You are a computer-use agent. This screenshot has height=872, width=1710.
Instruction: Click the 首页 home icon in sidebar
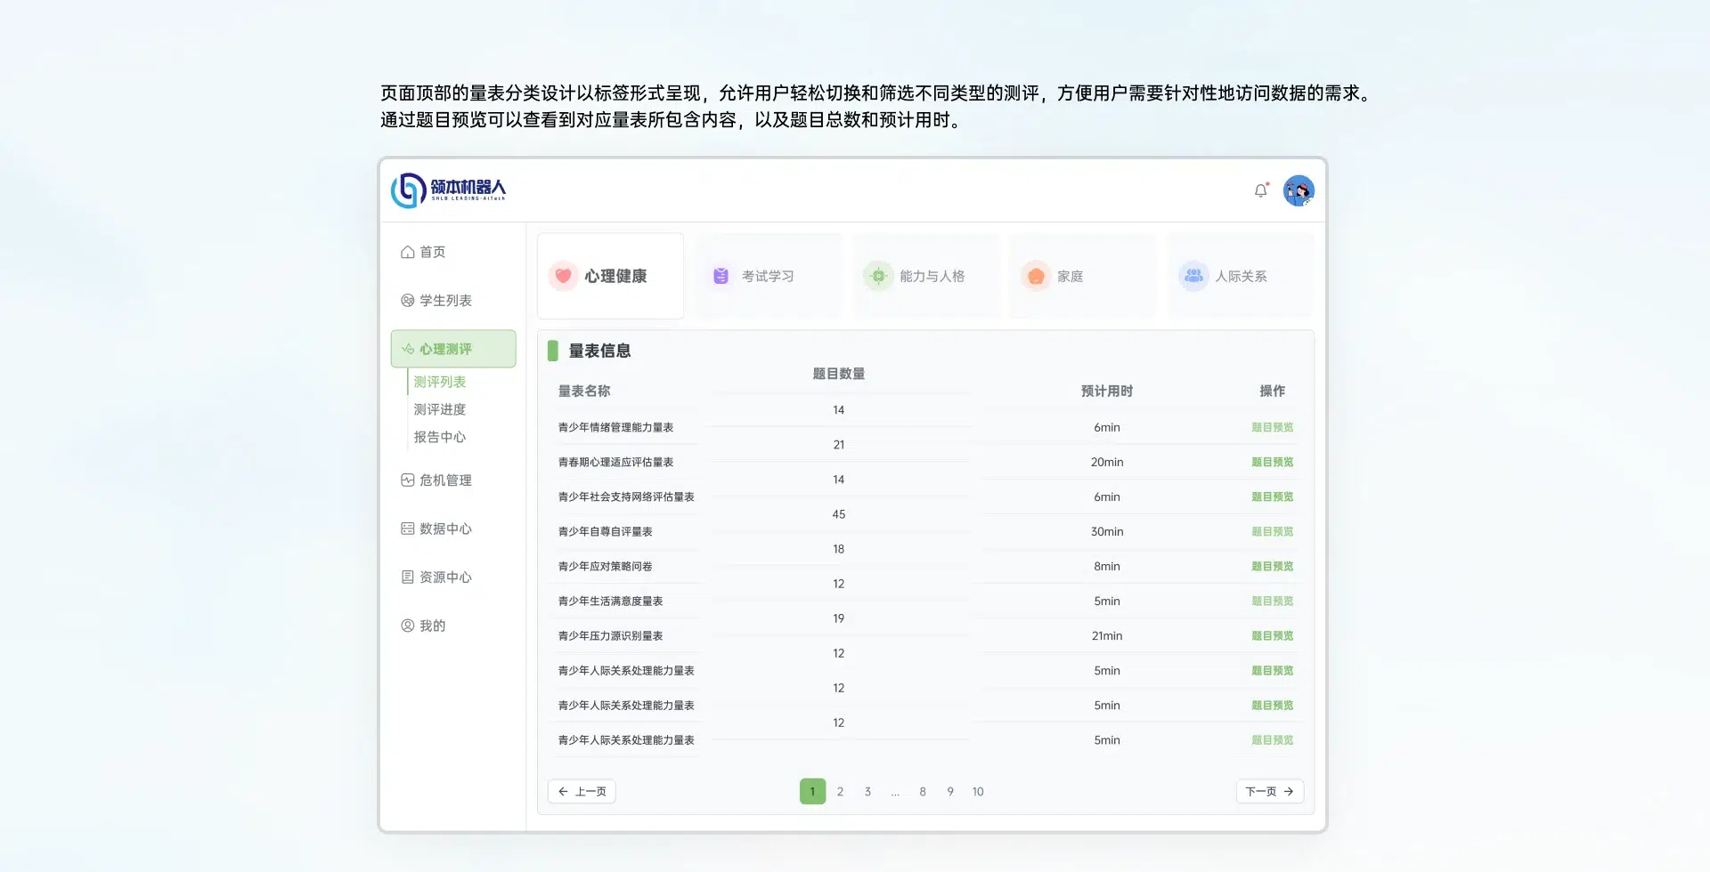click(x=408, y=253)
